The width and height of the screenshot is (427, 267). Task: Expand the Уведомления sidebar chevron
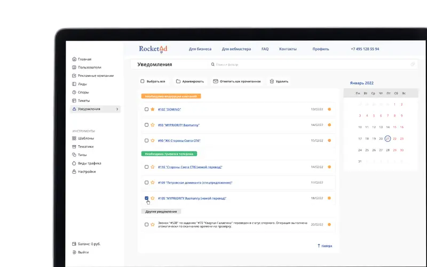click(x=117, y=109)
